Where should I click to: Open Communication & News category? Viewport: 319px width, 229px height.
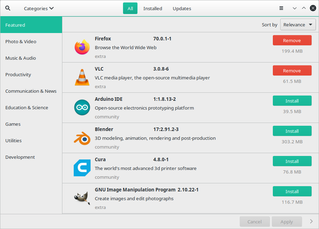pos(31,91)
